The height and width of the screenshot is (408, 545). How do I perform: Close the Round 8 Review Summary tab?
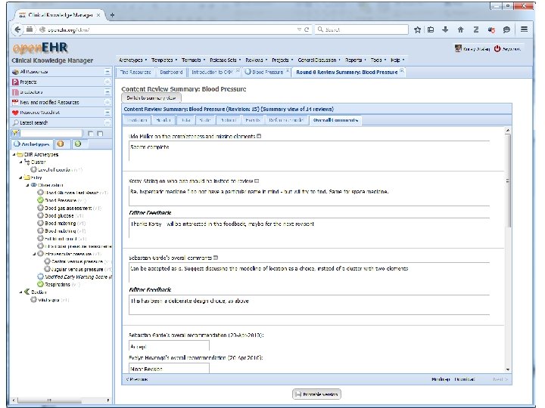402,71
